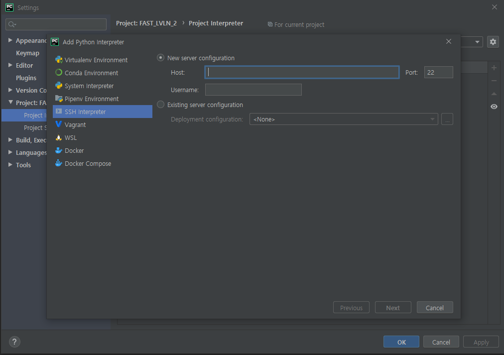
Task: Cancel the Add Python Interpreter dialog
Action: coord(435,308)
